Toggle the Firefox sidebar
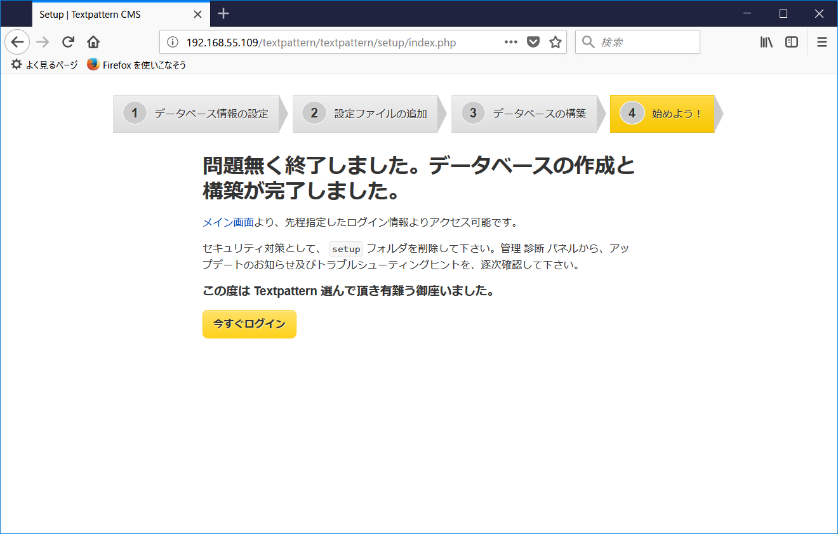 791,42
